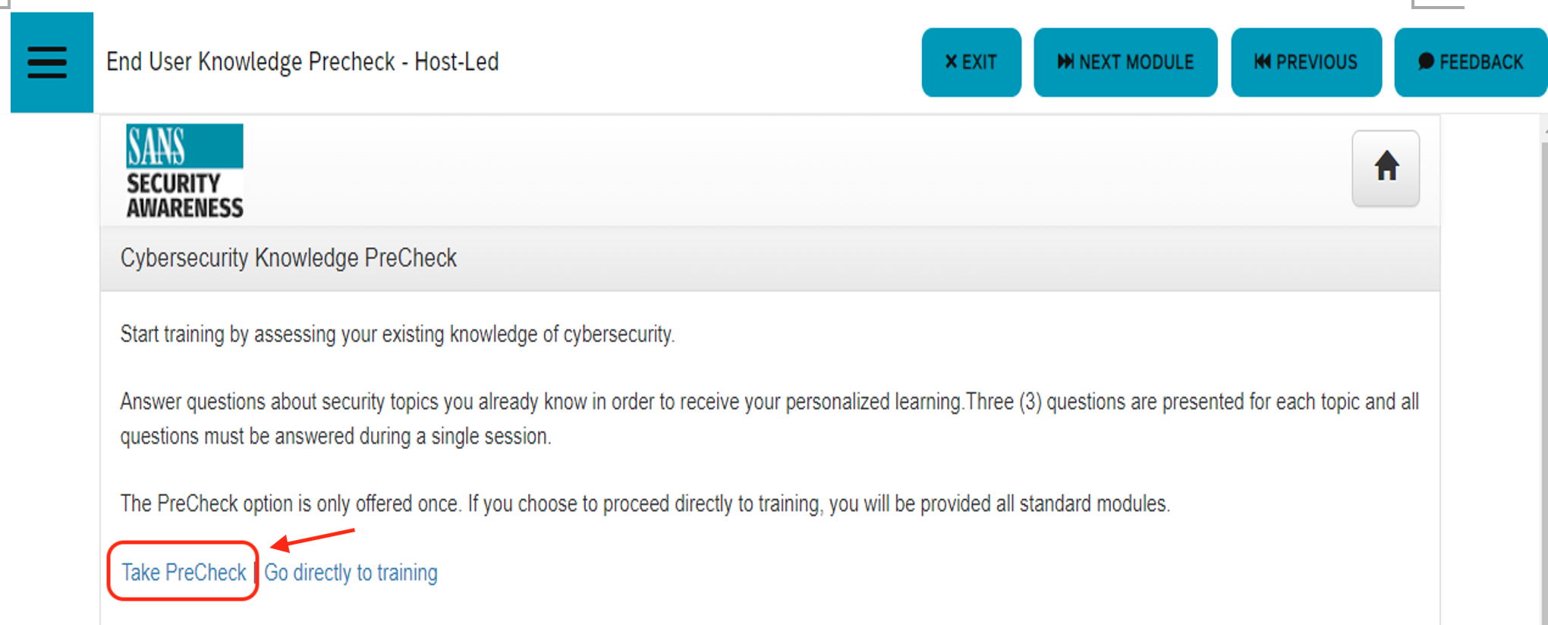This screenshot has height=625, width=1548.
Task: Open the form using the FEEDBACK label
Action: click(x=1481, y=62)
